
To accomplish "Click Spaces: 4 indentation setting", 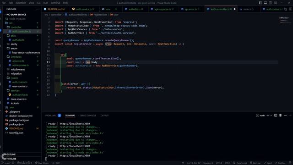I will [x=208, y=163].
